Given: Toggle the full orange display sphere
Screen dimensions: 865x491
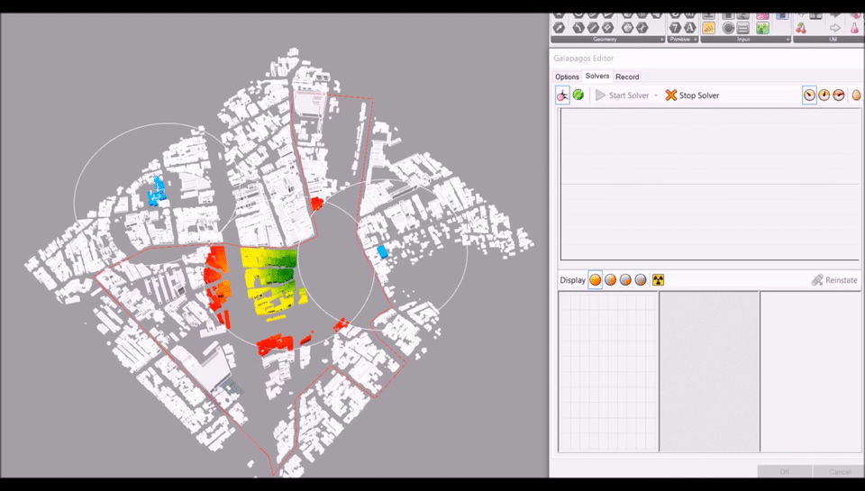Looking at the screenshot, I should tap(595, 280).
